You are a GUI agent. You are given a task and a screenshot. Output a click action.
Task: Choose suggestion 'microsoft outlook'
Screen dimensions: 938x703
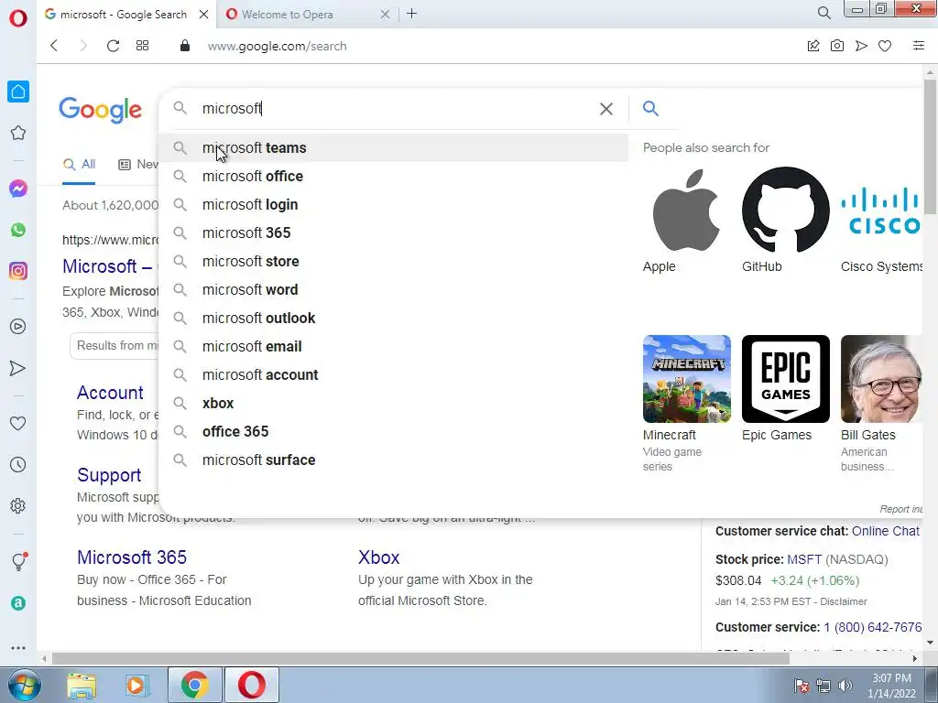click(x=394, y=318)
